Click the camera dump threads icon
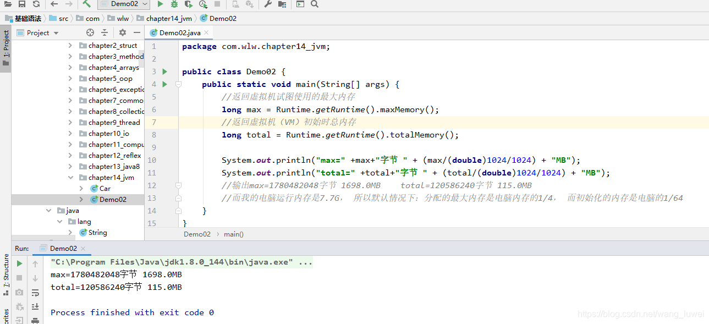Image resolution: width=709 pixels, height=324 pixels. tap(20, 292)
